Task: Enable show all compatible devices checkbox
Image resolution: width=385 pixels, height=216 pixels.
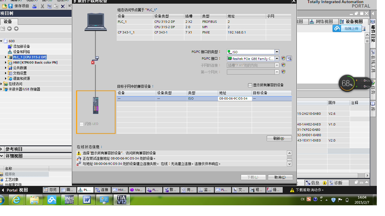Action: click(x=250, y=85)
